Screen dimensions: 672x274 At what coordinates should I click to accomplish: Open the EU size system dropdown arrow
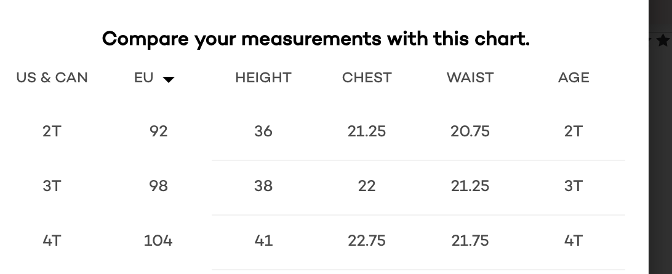pos(169,79)
